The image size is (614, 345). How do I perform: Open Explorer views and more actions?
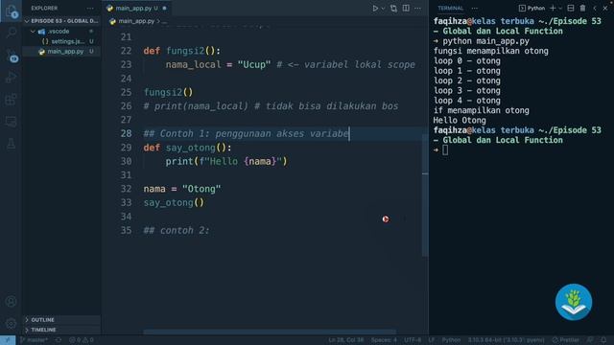(90, 9)
